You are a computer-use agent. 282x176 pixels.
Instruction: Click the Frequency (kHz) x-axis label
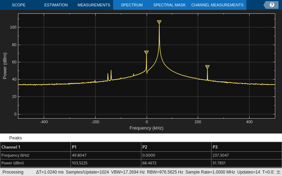146,128
